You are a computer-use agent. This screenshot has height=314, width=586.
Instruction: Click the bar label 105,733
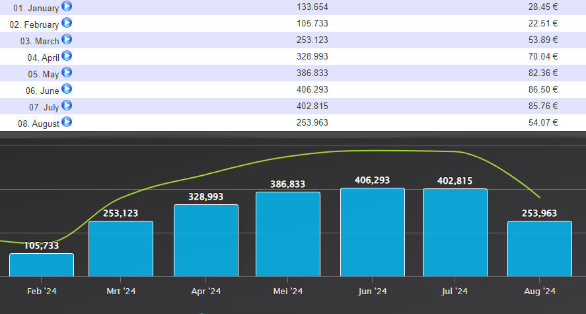tap(42, 246)
